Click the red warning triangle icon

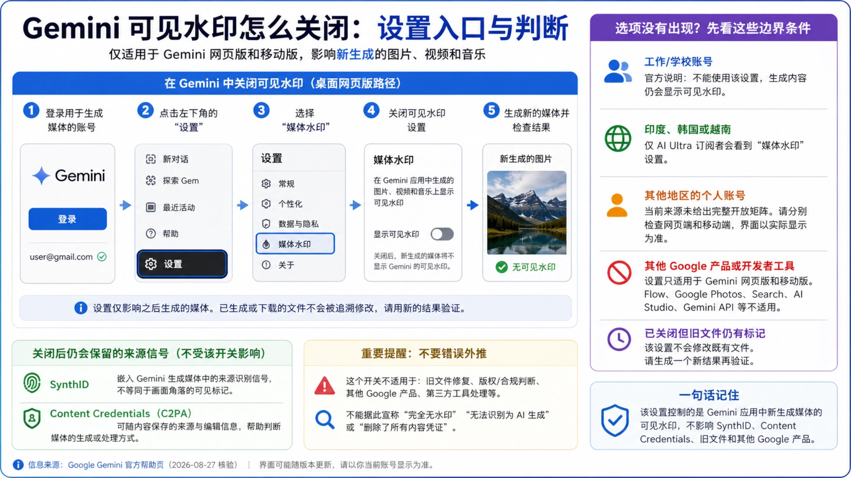click(325, 386)
